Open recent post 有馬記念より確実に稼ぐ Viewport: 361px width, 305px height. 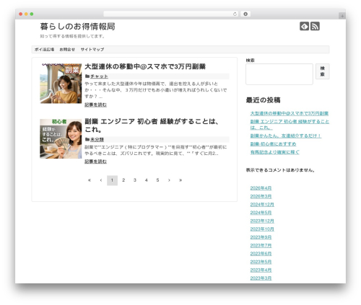[275, 152]
